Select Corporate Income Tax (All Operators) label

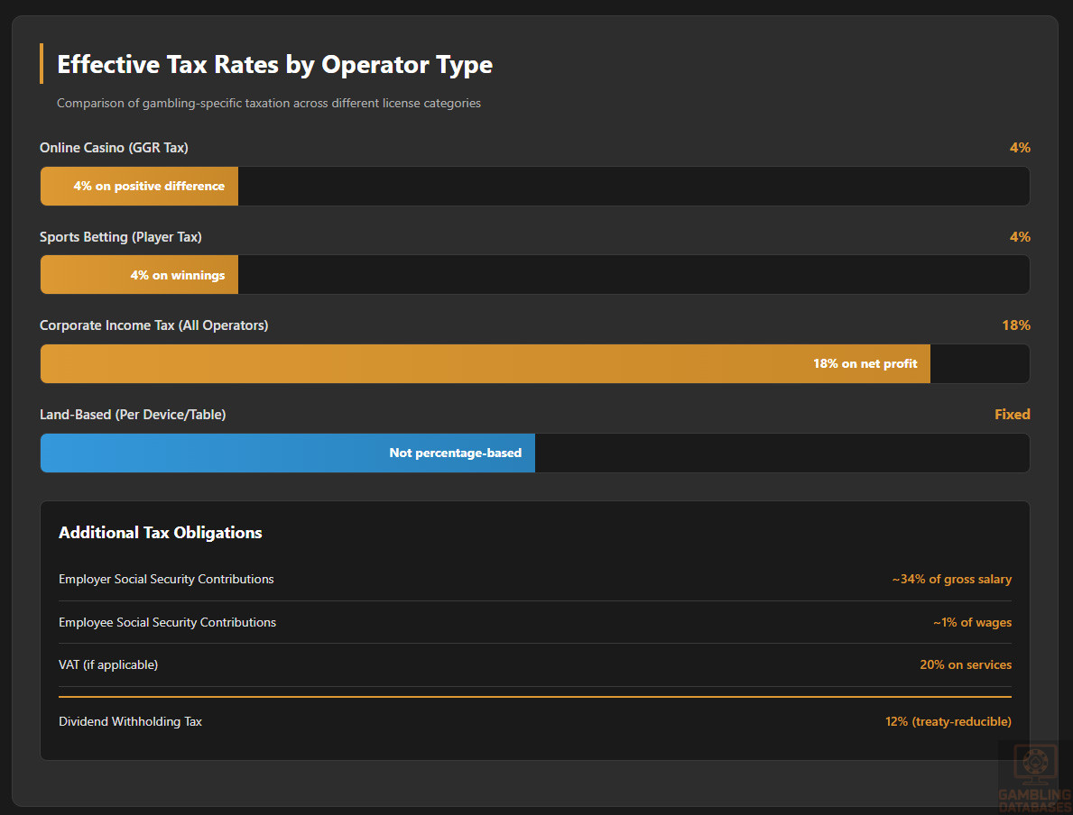tap(154, 325)
